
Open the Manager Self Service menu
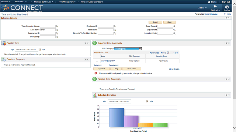[x=44, y=2]
